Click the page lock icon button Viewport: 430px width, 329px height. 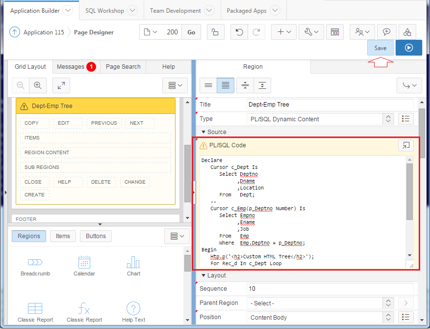216,32
